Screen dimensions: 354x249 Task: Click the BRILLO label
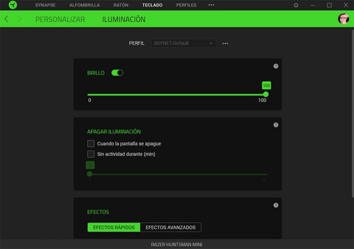[96, 73]
